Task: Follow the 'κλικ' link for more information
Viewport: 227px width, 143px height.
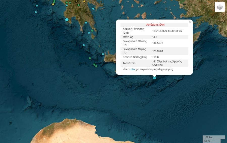Action: pos(133,69)
